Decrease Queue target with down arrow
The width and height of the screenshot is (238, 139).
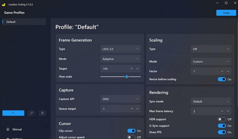tap(137, 109)
